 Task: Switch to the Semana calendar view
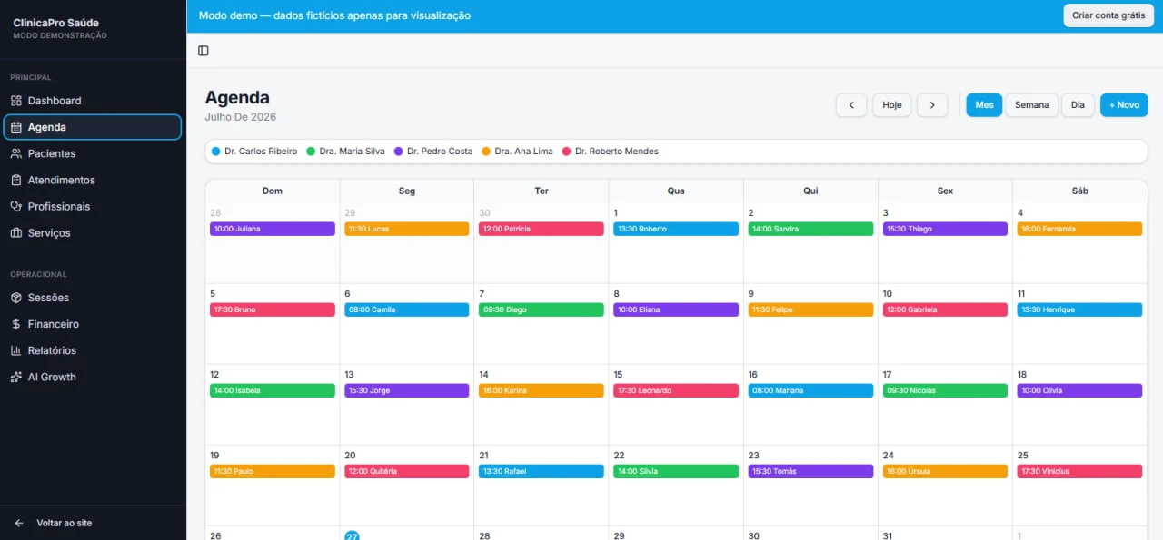click(x=1031, y=105)
